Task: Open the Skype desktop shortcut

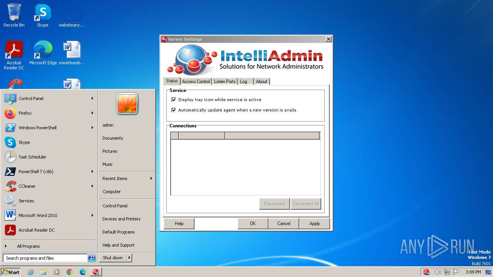Action: point(42,15)
